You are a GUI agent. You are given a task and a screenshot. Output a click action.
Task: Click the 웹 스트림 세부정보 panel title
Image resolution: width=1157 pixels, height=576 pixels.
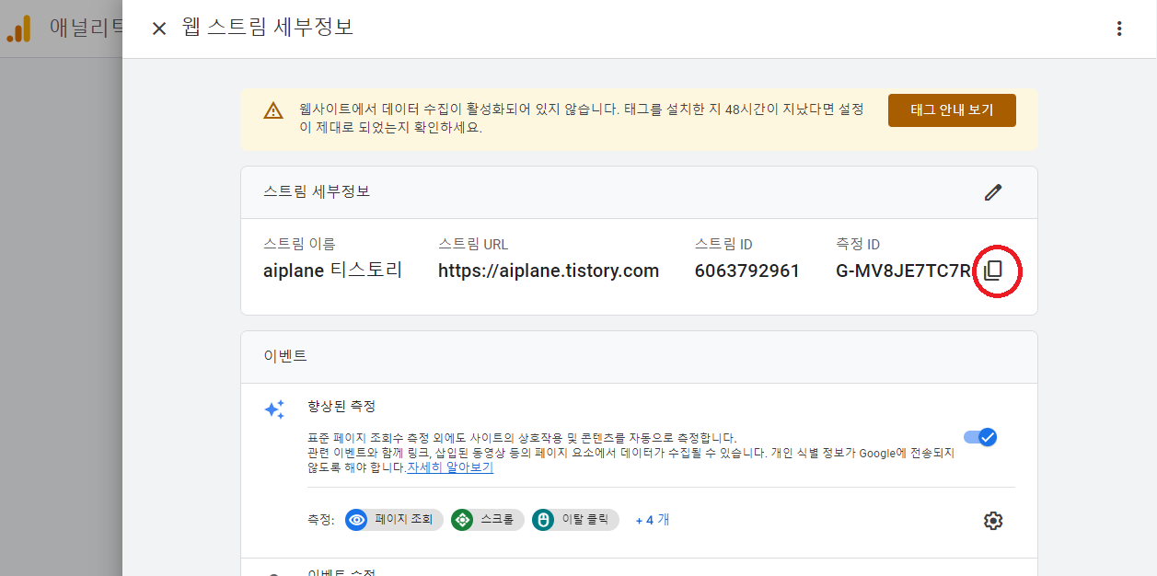tap(268, 28)
